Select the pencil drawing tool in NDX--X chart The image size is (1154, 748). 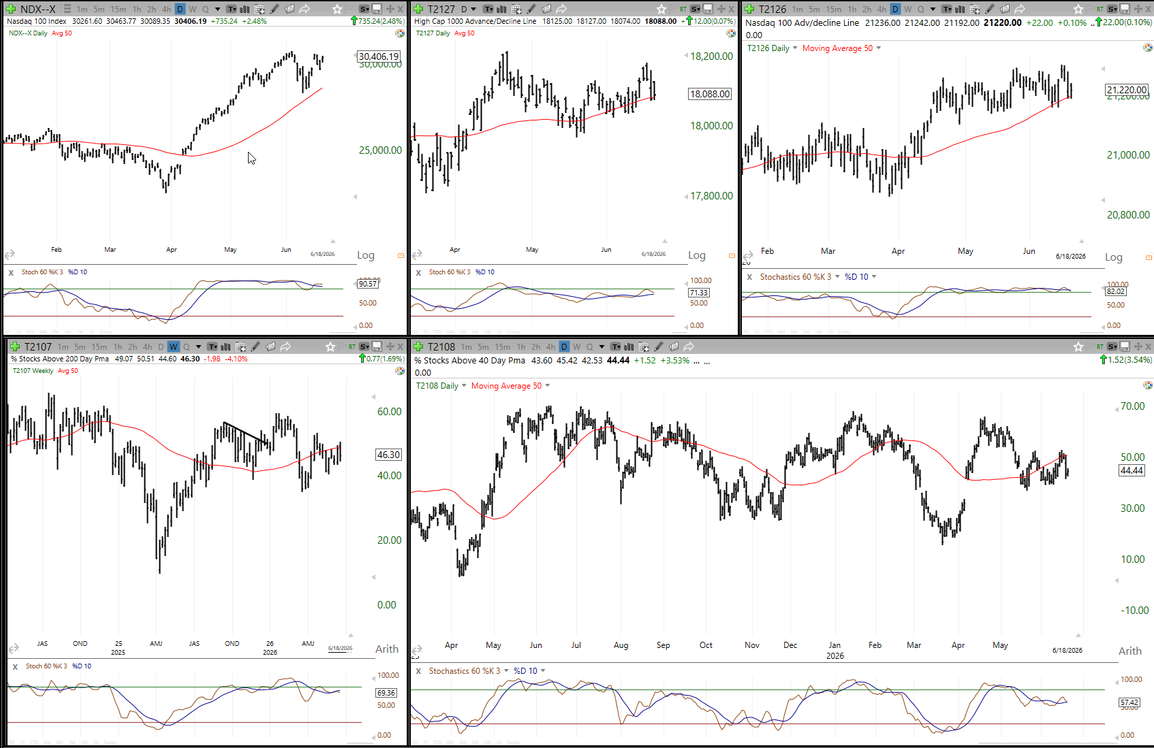pos(275,9)
